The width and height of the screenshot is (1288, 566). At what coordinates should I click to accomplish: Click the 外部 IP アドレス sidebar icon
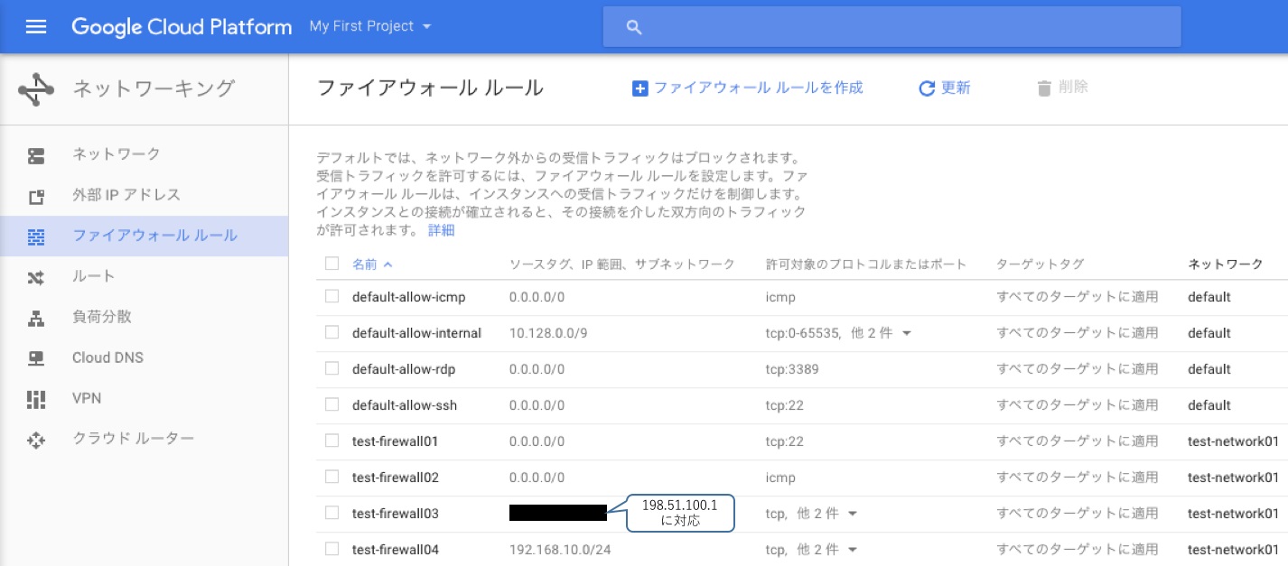[36, 196]
